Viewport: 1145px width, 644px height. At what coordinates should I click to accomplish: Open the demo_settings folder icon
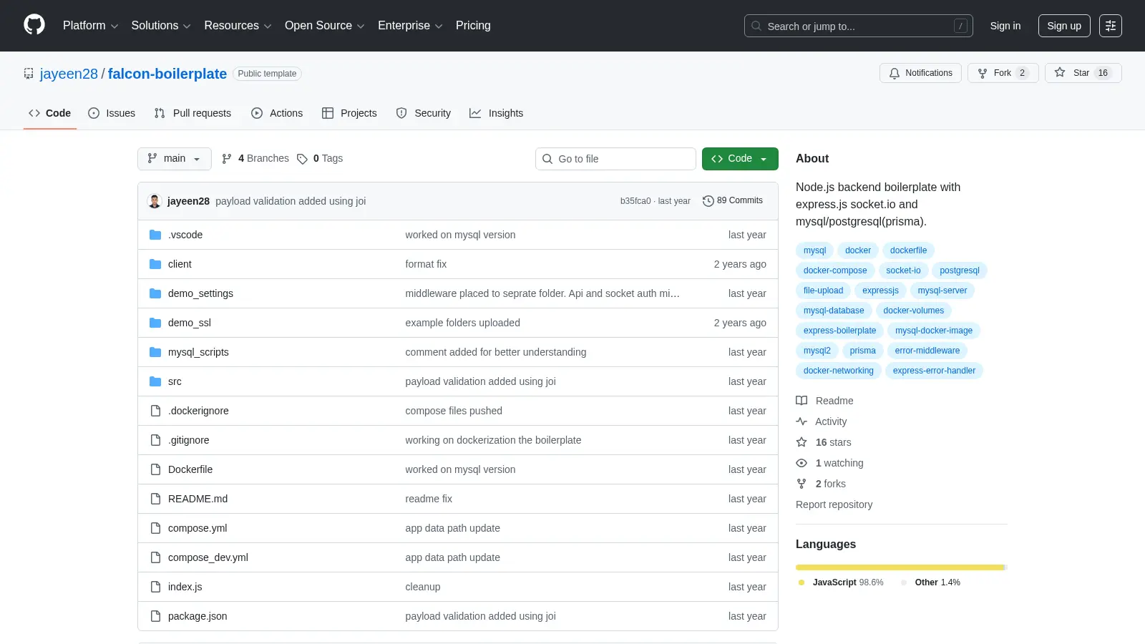click(155, 293)
